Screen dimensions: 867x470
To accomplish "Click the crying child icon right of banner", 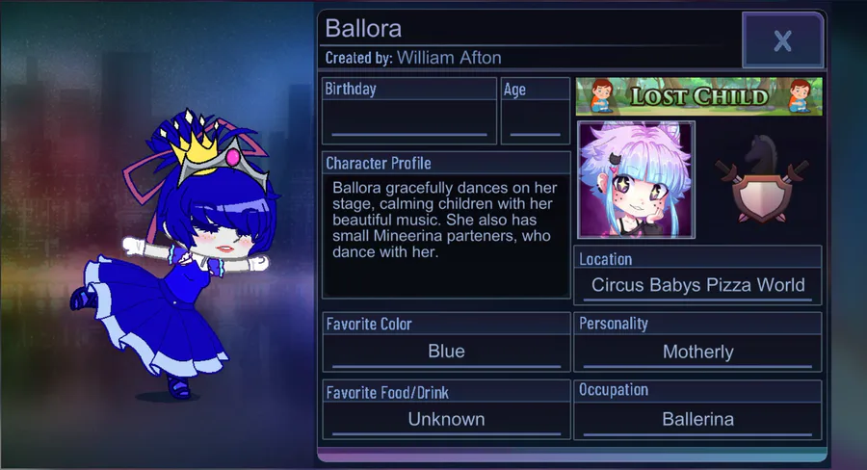I will pyautogui.click(x=799, y=95).
